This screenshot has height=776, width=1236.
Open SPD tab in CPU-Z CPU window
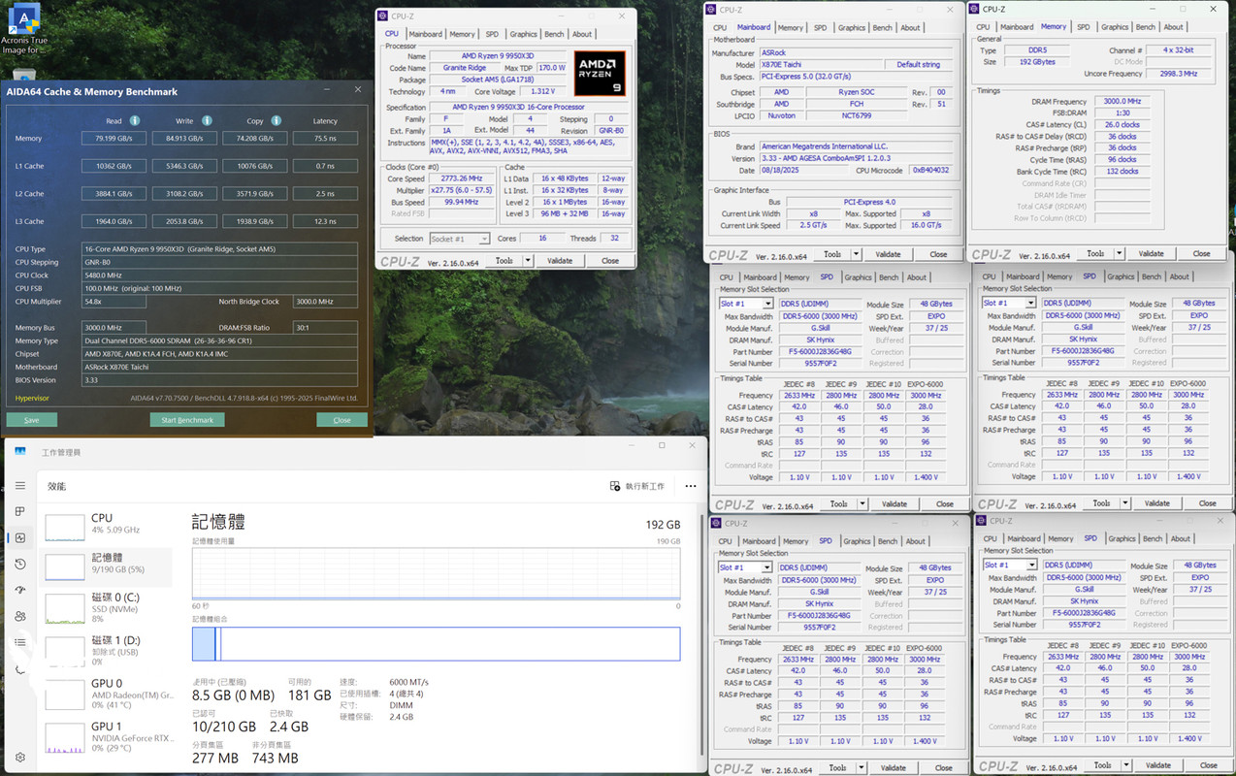[x=492, y=34]
